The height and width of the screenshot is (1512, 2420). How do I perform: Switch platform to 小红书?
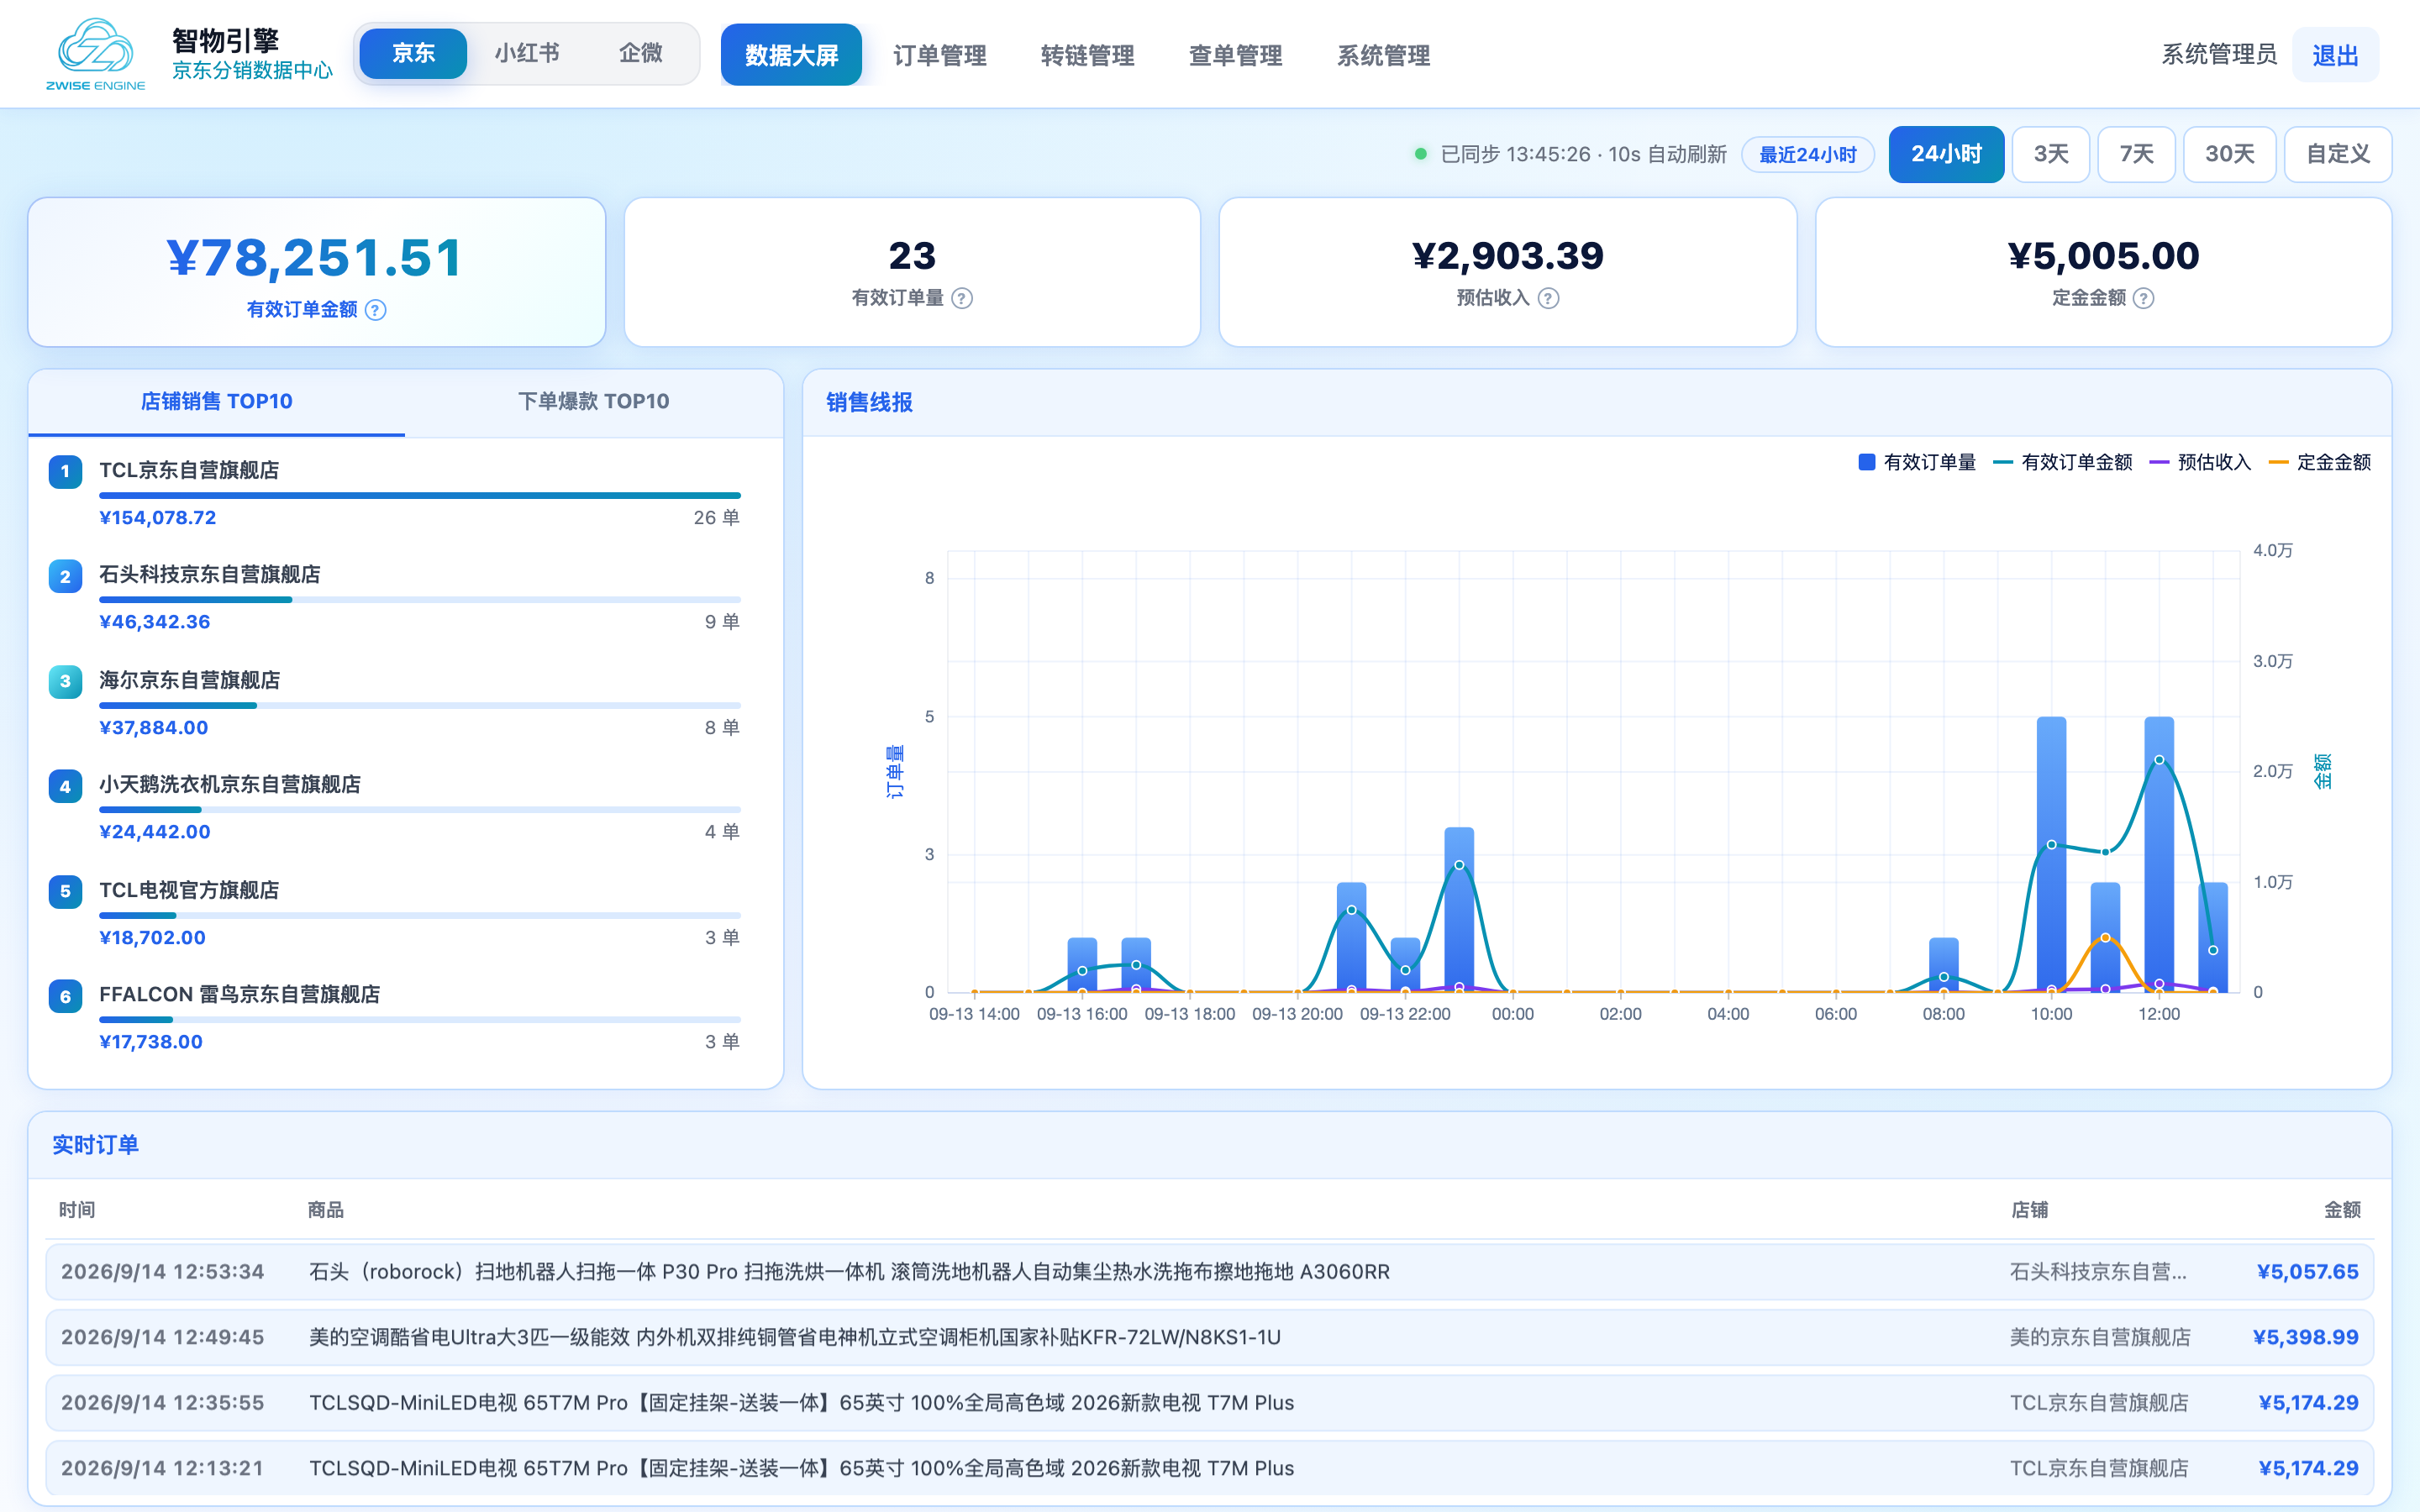point(527,54)
